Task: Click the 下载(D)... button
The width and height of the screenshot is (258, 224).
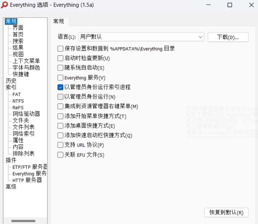Action: coord(228,37)
